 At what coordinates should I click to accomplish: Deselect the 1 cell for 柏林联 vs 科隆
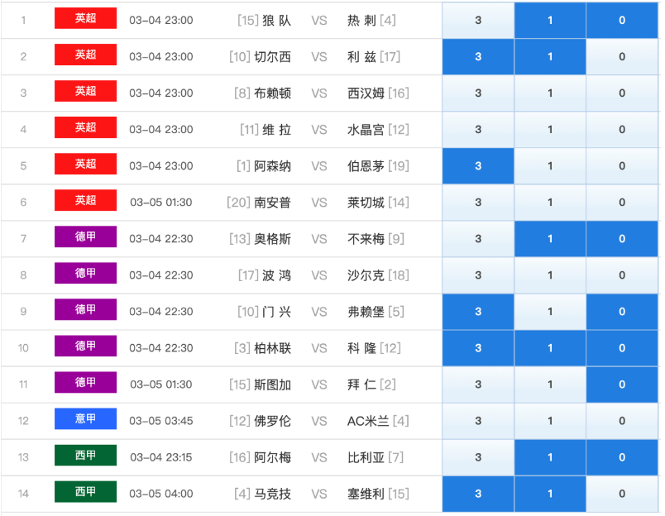coord(550,348)
